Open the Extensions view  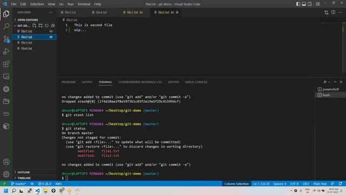[x=6, y=64]
